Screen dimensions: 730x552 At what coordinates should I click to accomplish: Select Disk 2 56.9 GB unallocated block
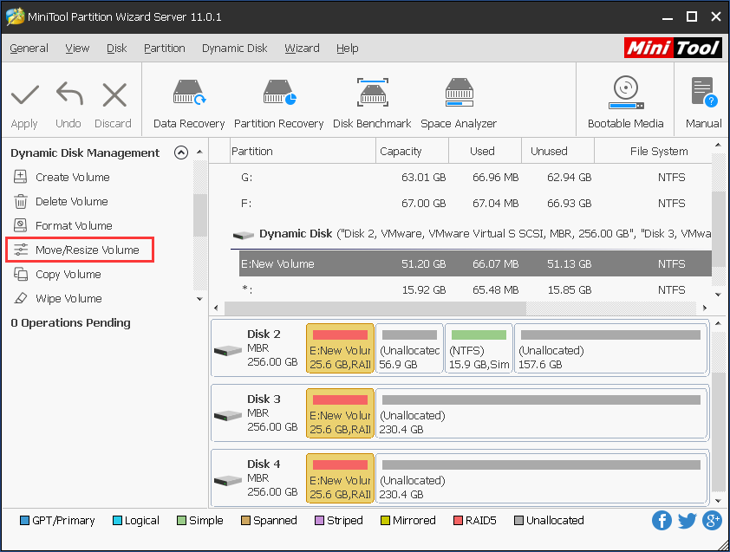[x=410, y=348]
